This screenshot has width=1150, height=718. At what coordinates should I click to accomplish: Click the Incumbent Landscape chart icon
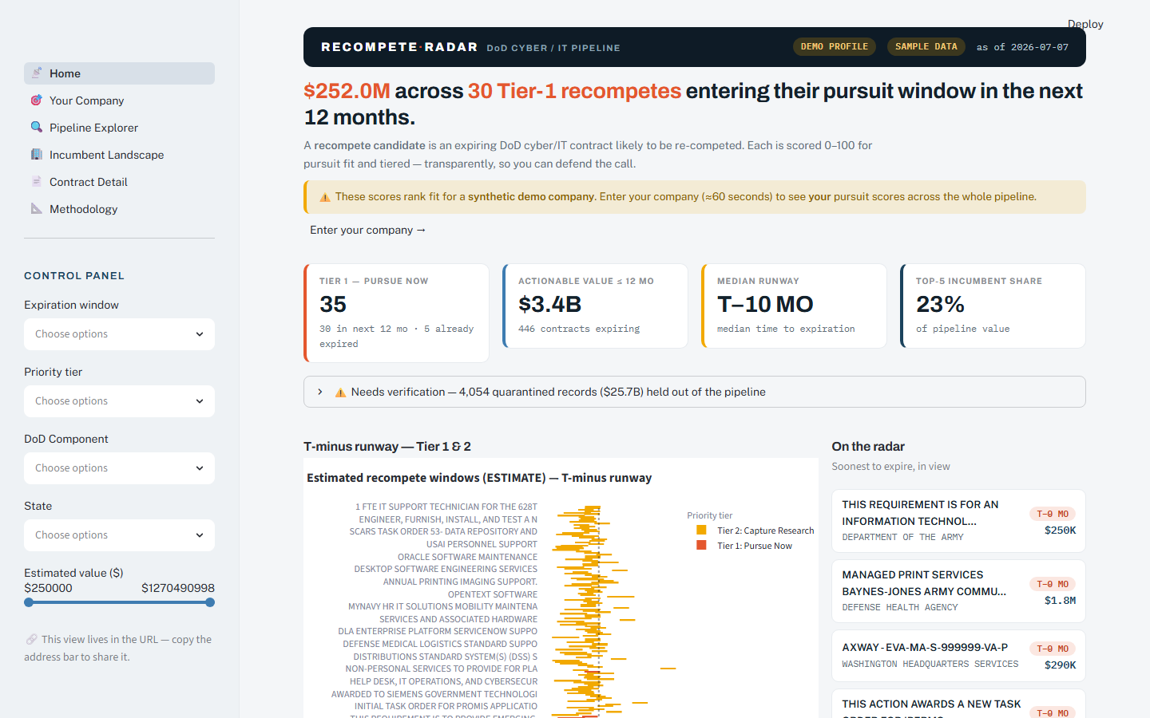point(37,154)
